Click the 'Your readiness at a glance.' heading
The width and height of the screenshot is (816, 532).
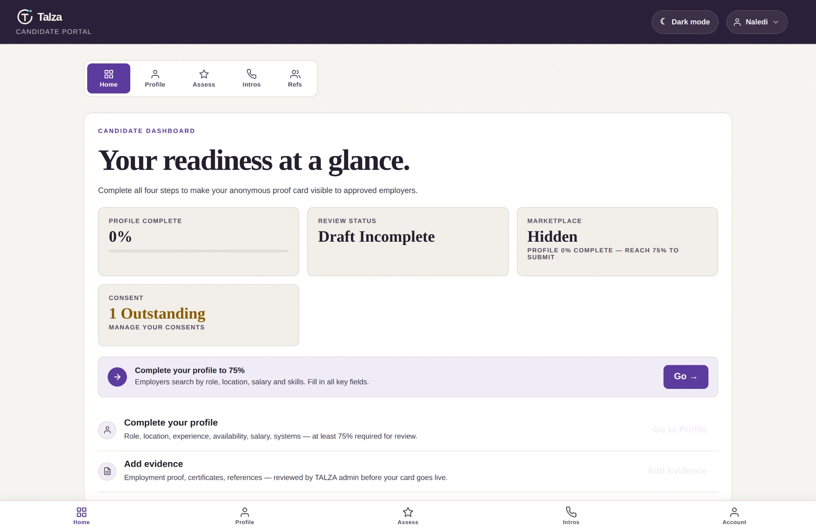[x=254, y=161]
